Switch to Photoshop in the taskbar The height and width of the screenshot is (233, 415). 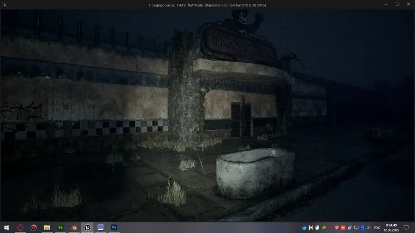[x=114, y=227]
